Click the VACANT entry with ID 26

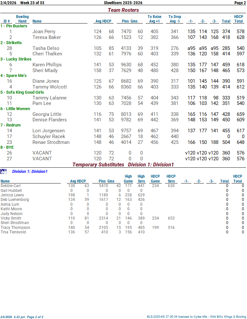point(42,153)
